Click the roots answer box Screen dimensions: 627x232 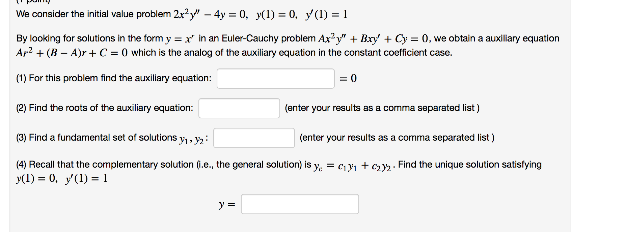239,108
